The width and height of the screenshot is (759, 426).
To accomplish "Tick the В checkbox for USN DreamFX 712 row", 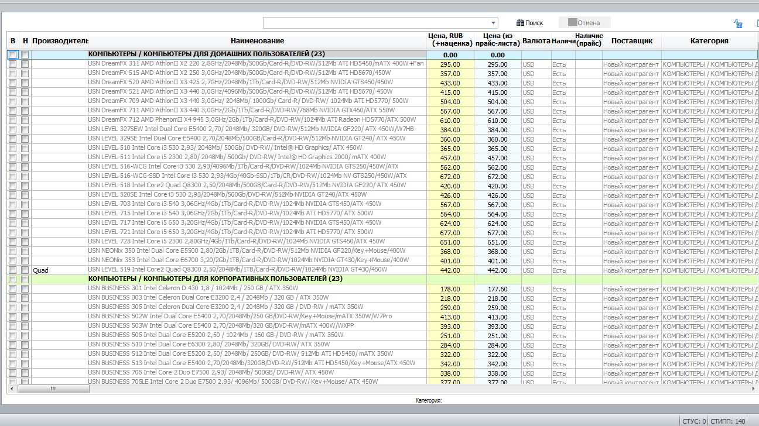I will coord(12,121).
